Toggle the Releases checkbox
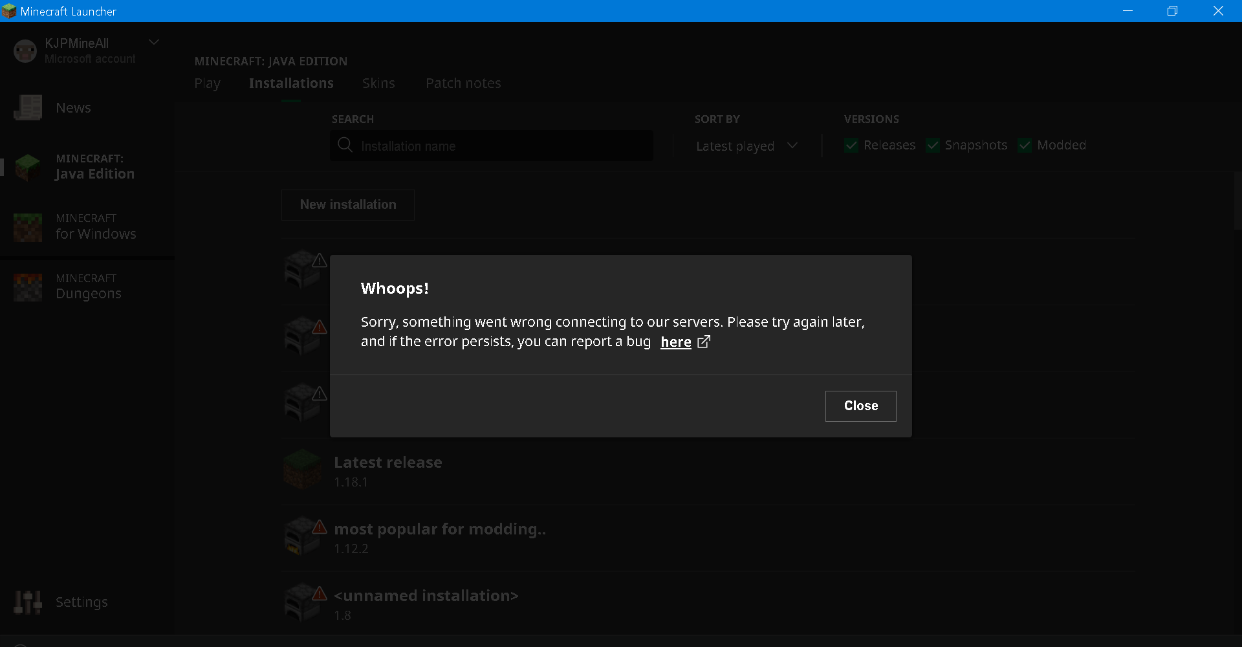The height and width of the screenshot is (647, 1242). click(x=851, y=146)
